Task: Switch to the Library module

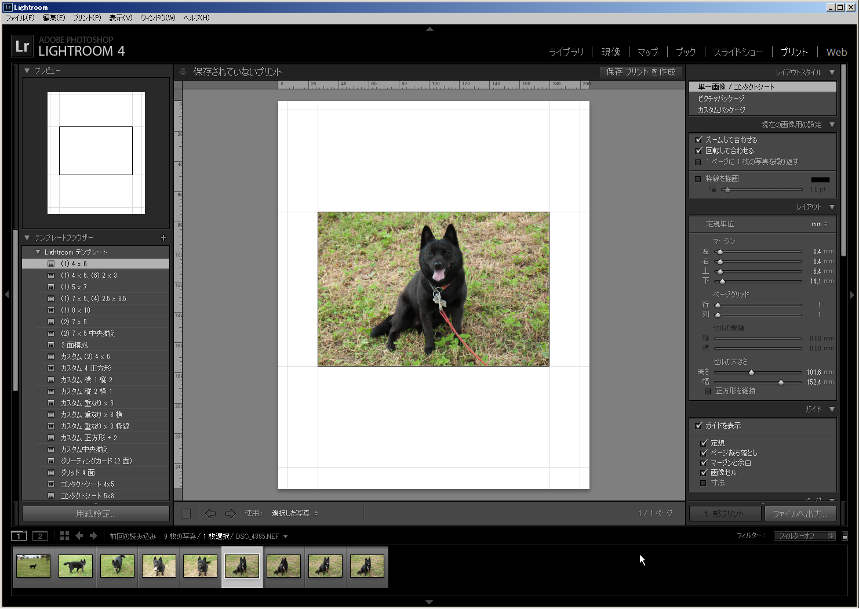Action: (566, 52)
